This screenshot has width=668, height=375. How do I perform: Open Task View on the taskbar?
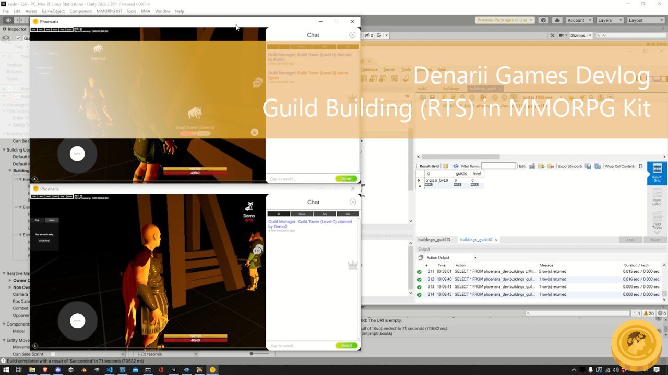pos(18,370)
